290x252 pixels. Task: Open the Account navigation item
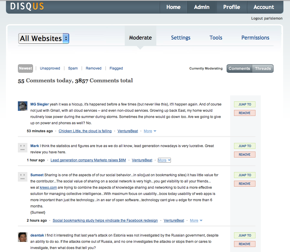tap(264, 7)
